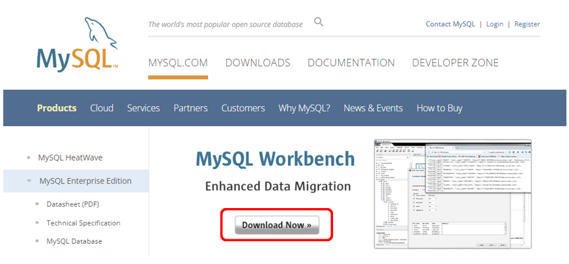569x264 pixels.
Task: Open the Login link
Action: (x=495, y=24)
